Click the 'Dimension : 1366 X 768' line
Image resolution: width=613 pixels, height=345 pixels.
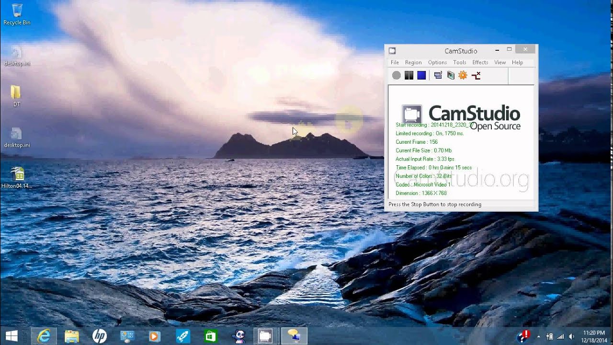[x=421, y=193]
